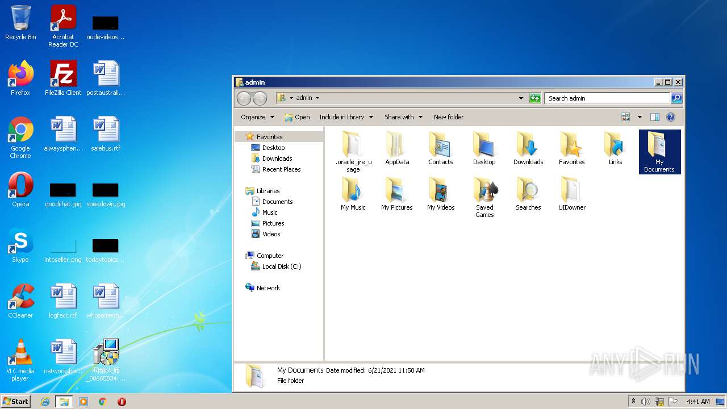Select the My Videos folder

tap(441, 194)
